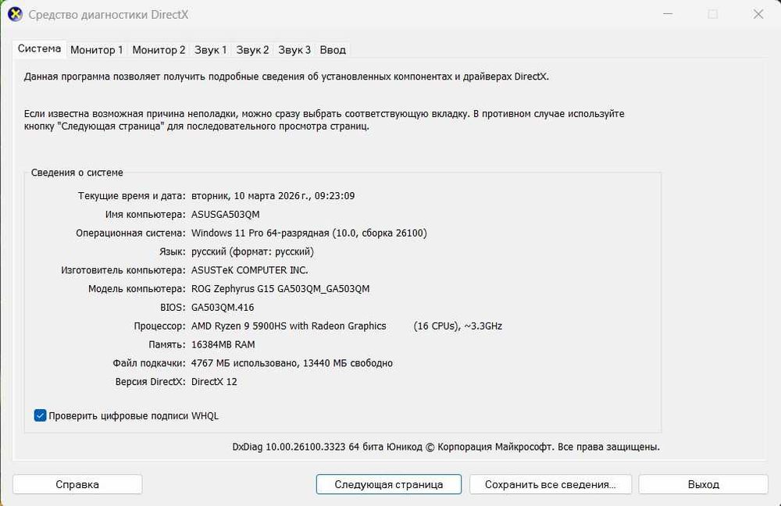The width and height of the screenshot is (781, 506).
Task: Click the BIOS label
Action: [x=173, y=308]
